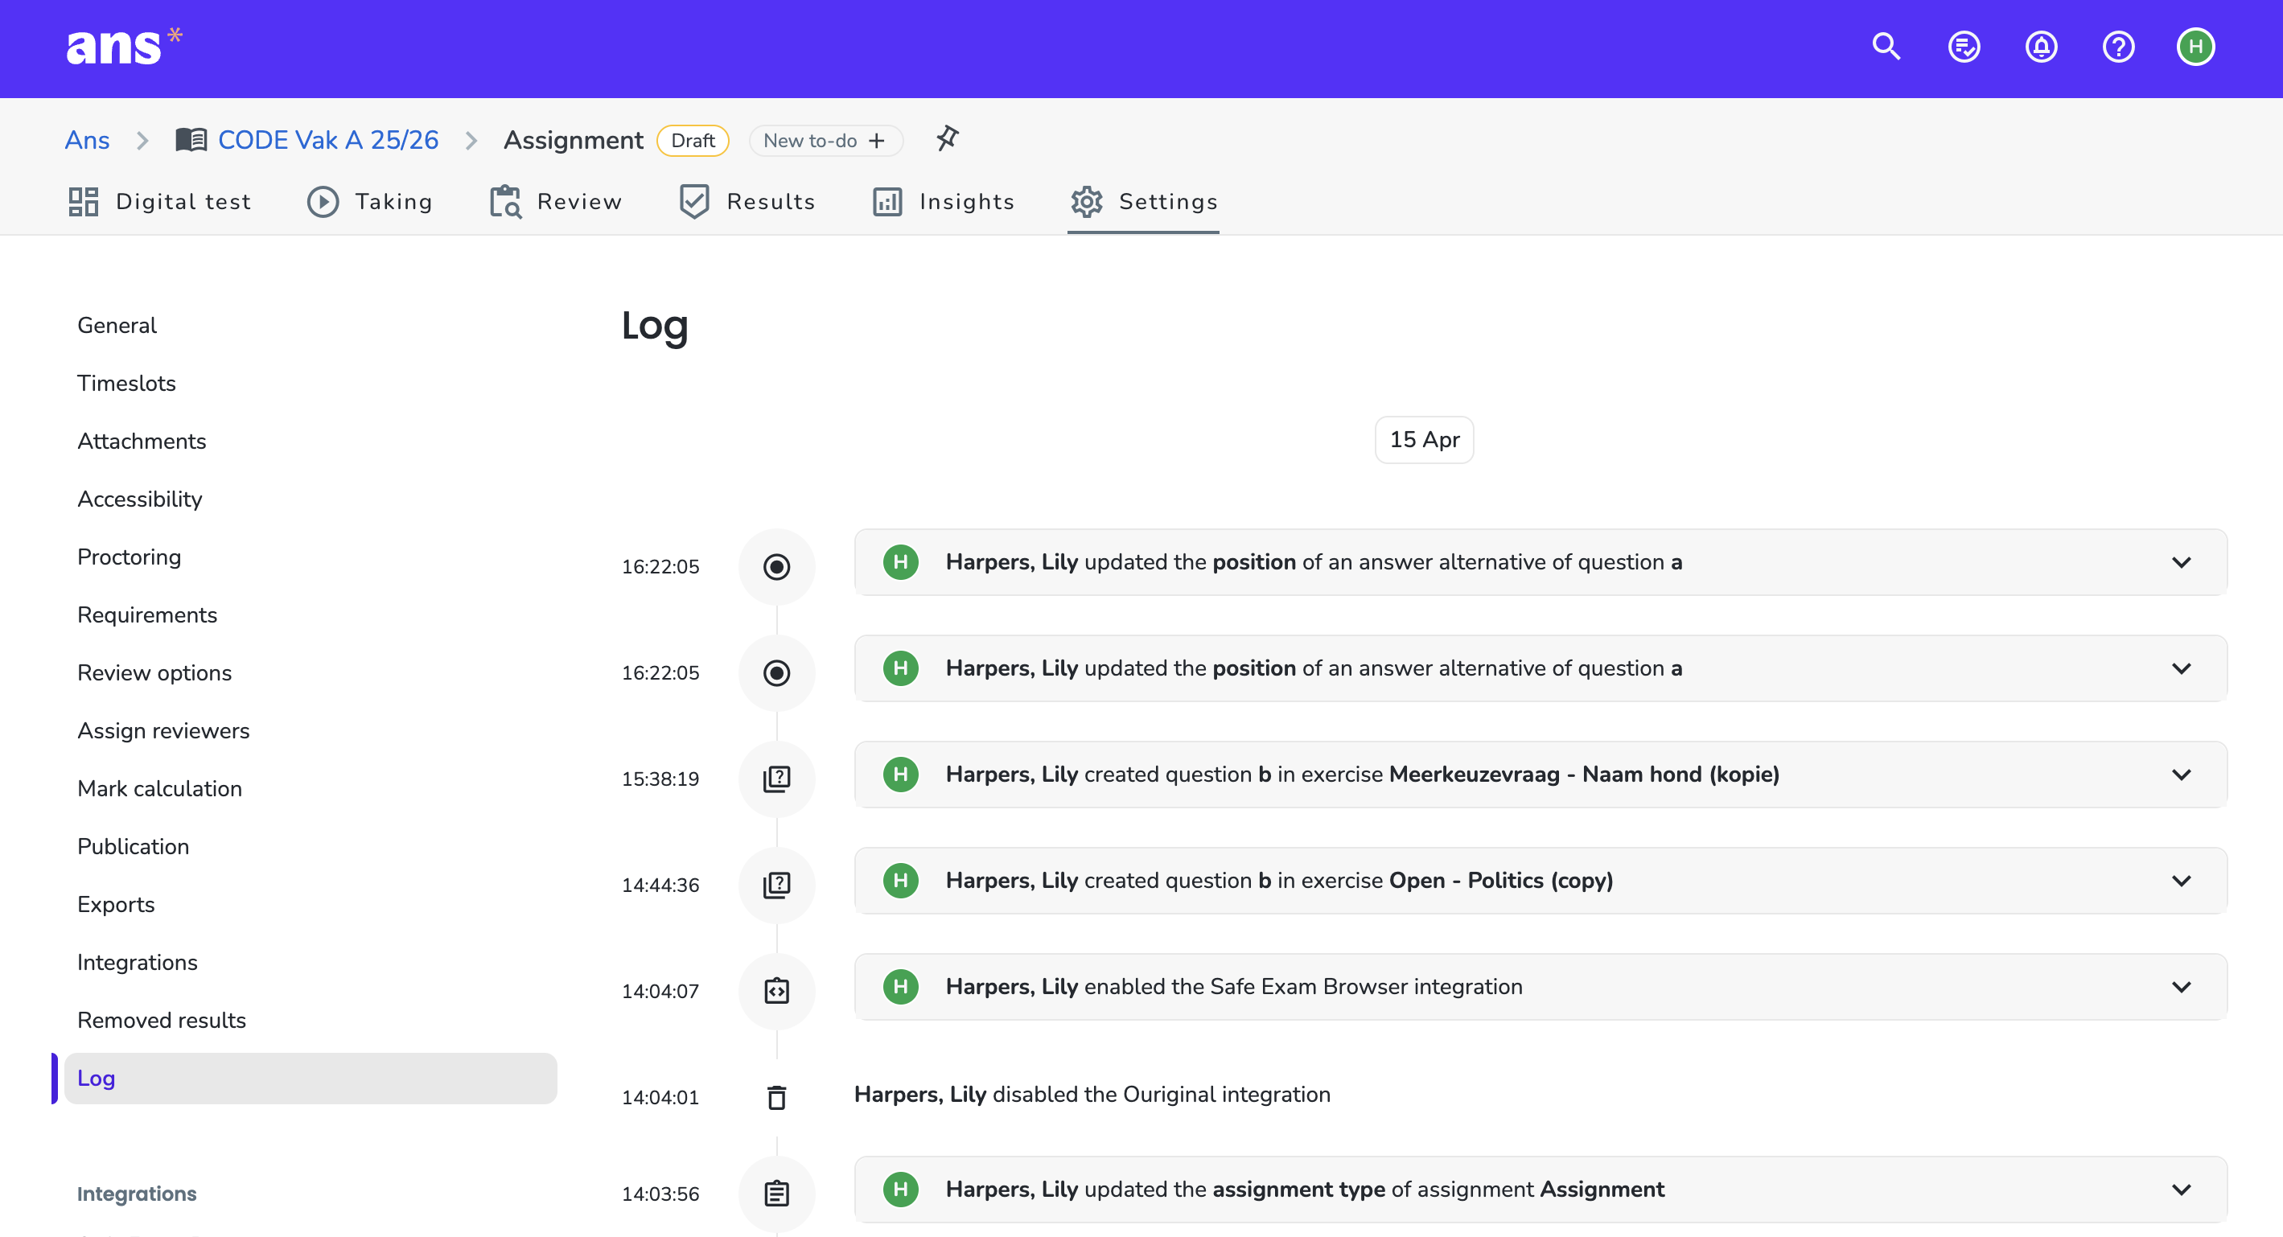Image resolution: width=2283 pixels, height=1237 pixels.
Task: Switch to the Settings tab
Action: [1143, 202]
